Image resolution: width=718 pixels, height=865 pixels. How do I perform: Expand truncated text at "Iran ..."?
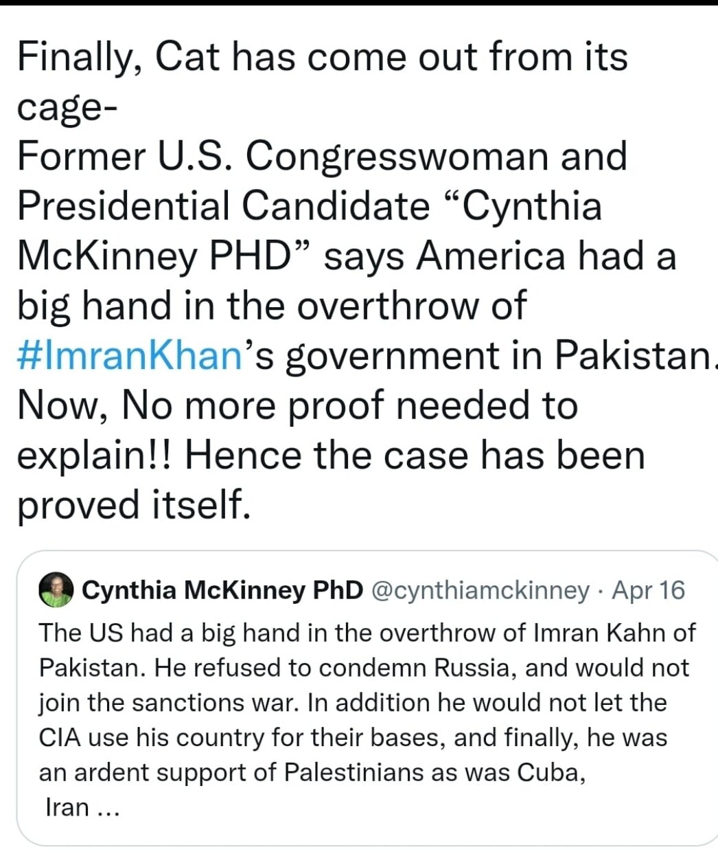pyautogui.click(x=82, y=807)
